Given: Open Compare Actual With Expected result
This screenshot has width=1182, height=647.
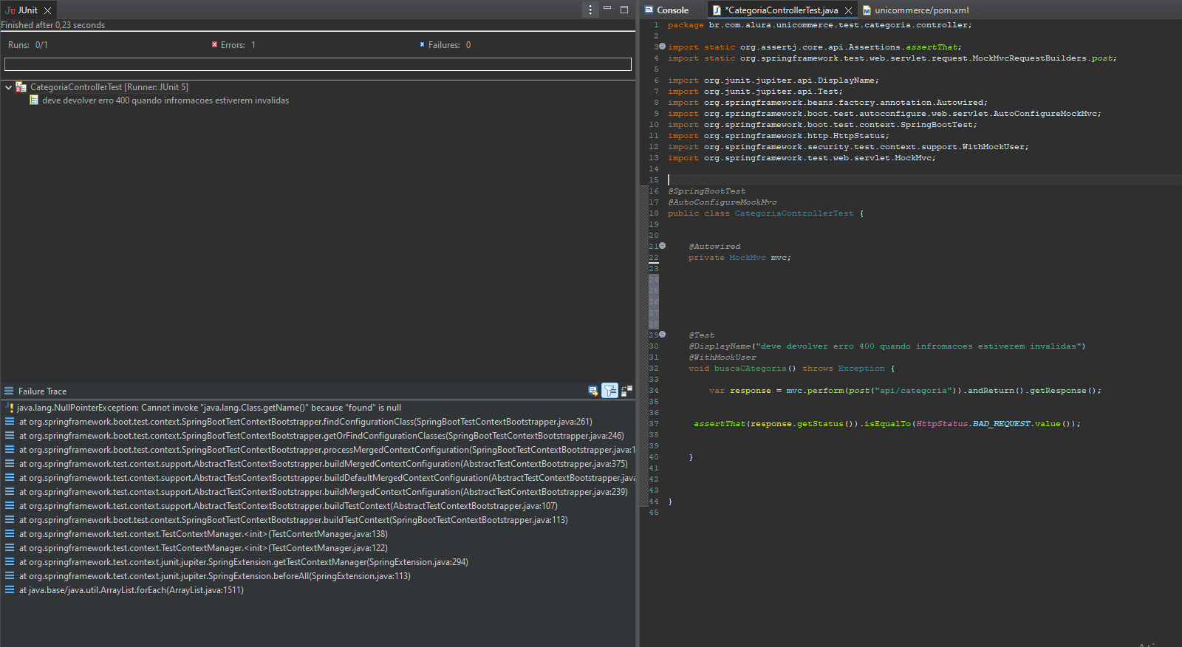Looking at the screenshot, I should [626, 391].
